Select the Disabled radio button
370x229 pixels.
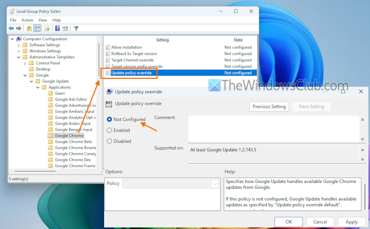(x=109, y=141)
